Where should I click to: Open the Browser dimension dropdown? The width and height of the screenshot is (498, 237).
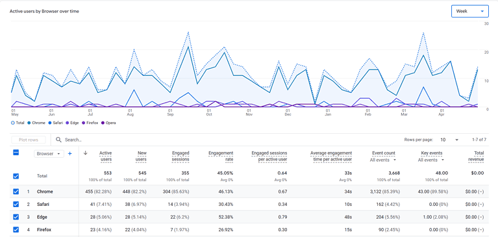click(x=49, y=154)
